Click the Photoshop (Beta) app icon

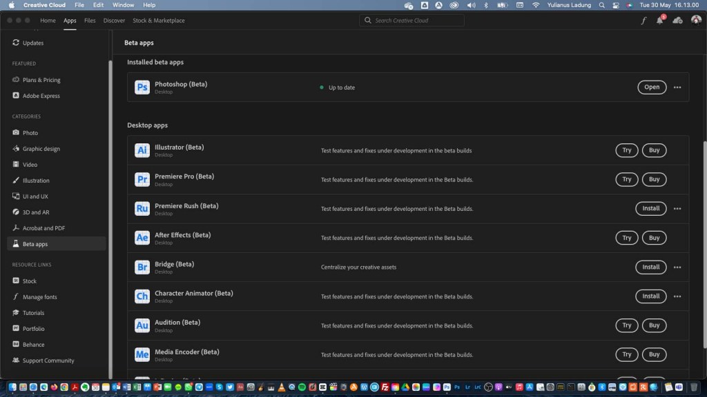(142, 87)
